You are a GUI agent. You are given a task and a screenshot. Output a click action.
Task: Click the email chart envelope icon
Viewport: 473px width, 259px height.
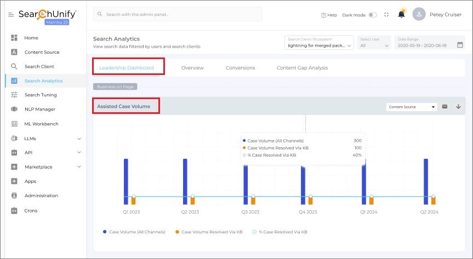(445, 107)
